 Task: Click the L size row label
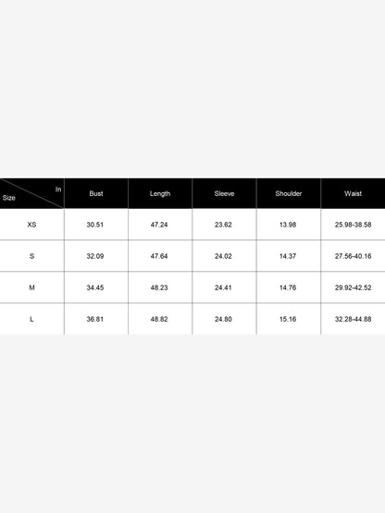click(x=31, y=319)
